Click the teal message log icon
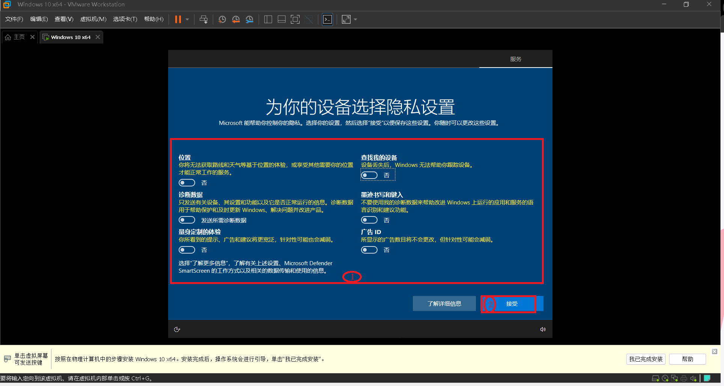This screenshot has height=386, width=724. [x=707, y=378]
